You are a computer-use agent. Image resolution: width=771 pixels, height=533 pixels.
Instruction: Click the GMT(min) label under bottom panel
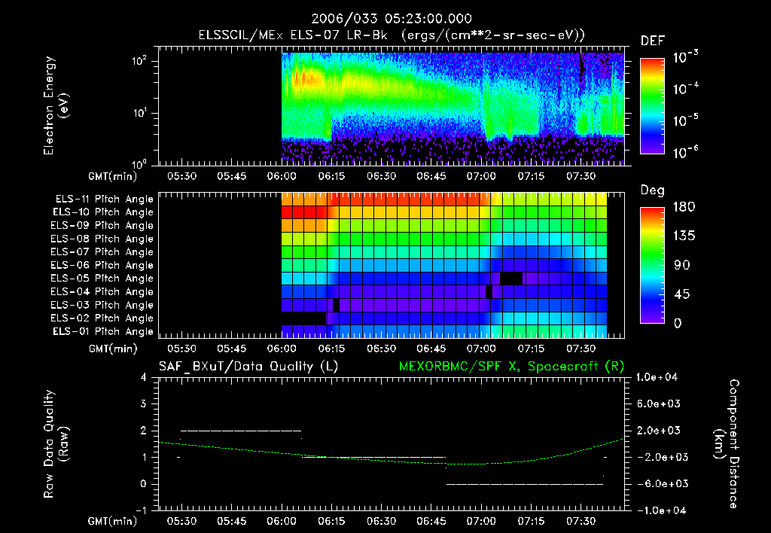click(113, 521)
